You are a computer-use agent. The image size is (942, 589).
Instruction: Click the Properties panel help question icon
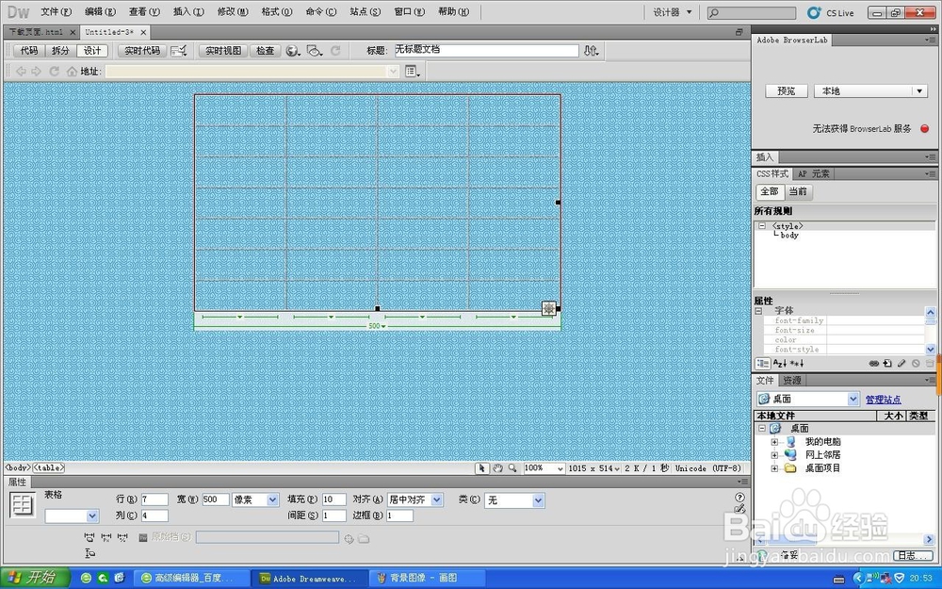tap(739, 497)
